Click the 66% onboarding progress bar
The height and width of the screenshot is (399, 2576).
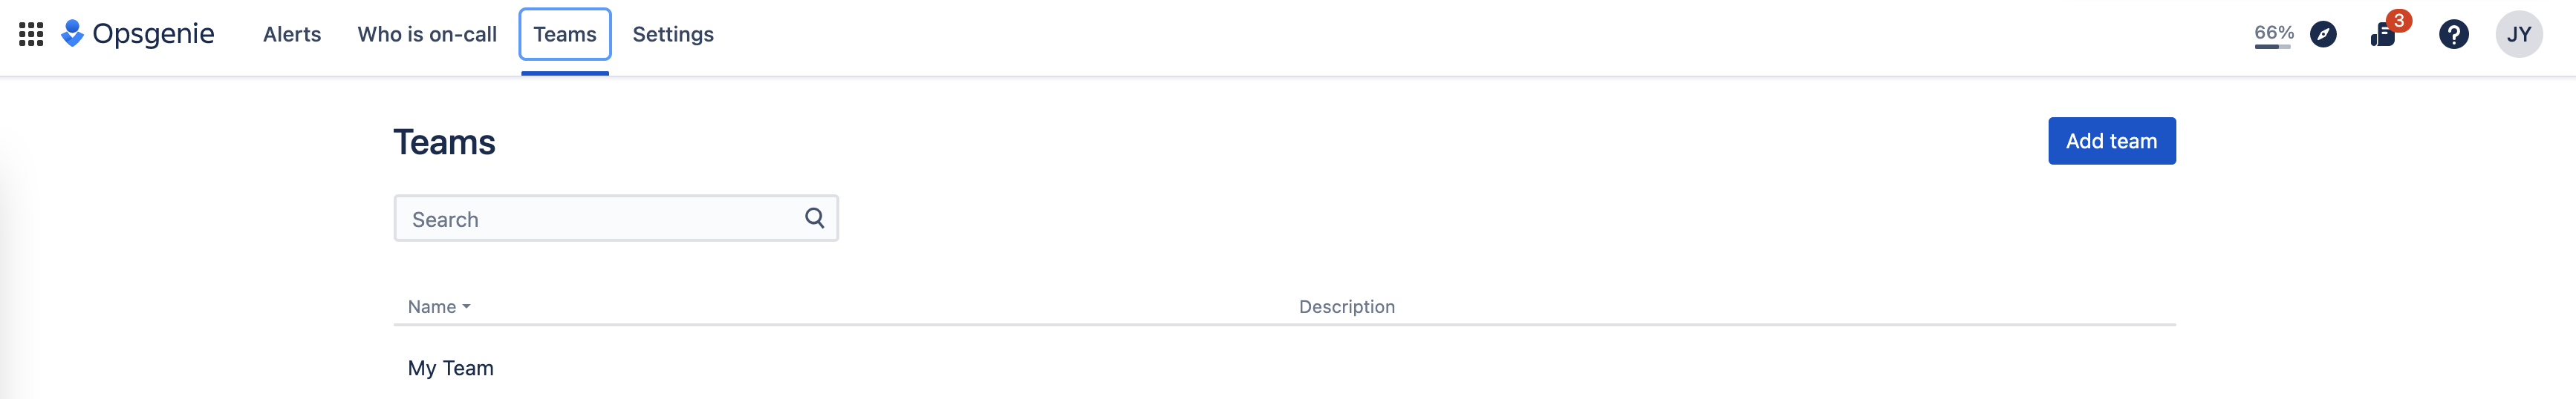[2273, 46]
